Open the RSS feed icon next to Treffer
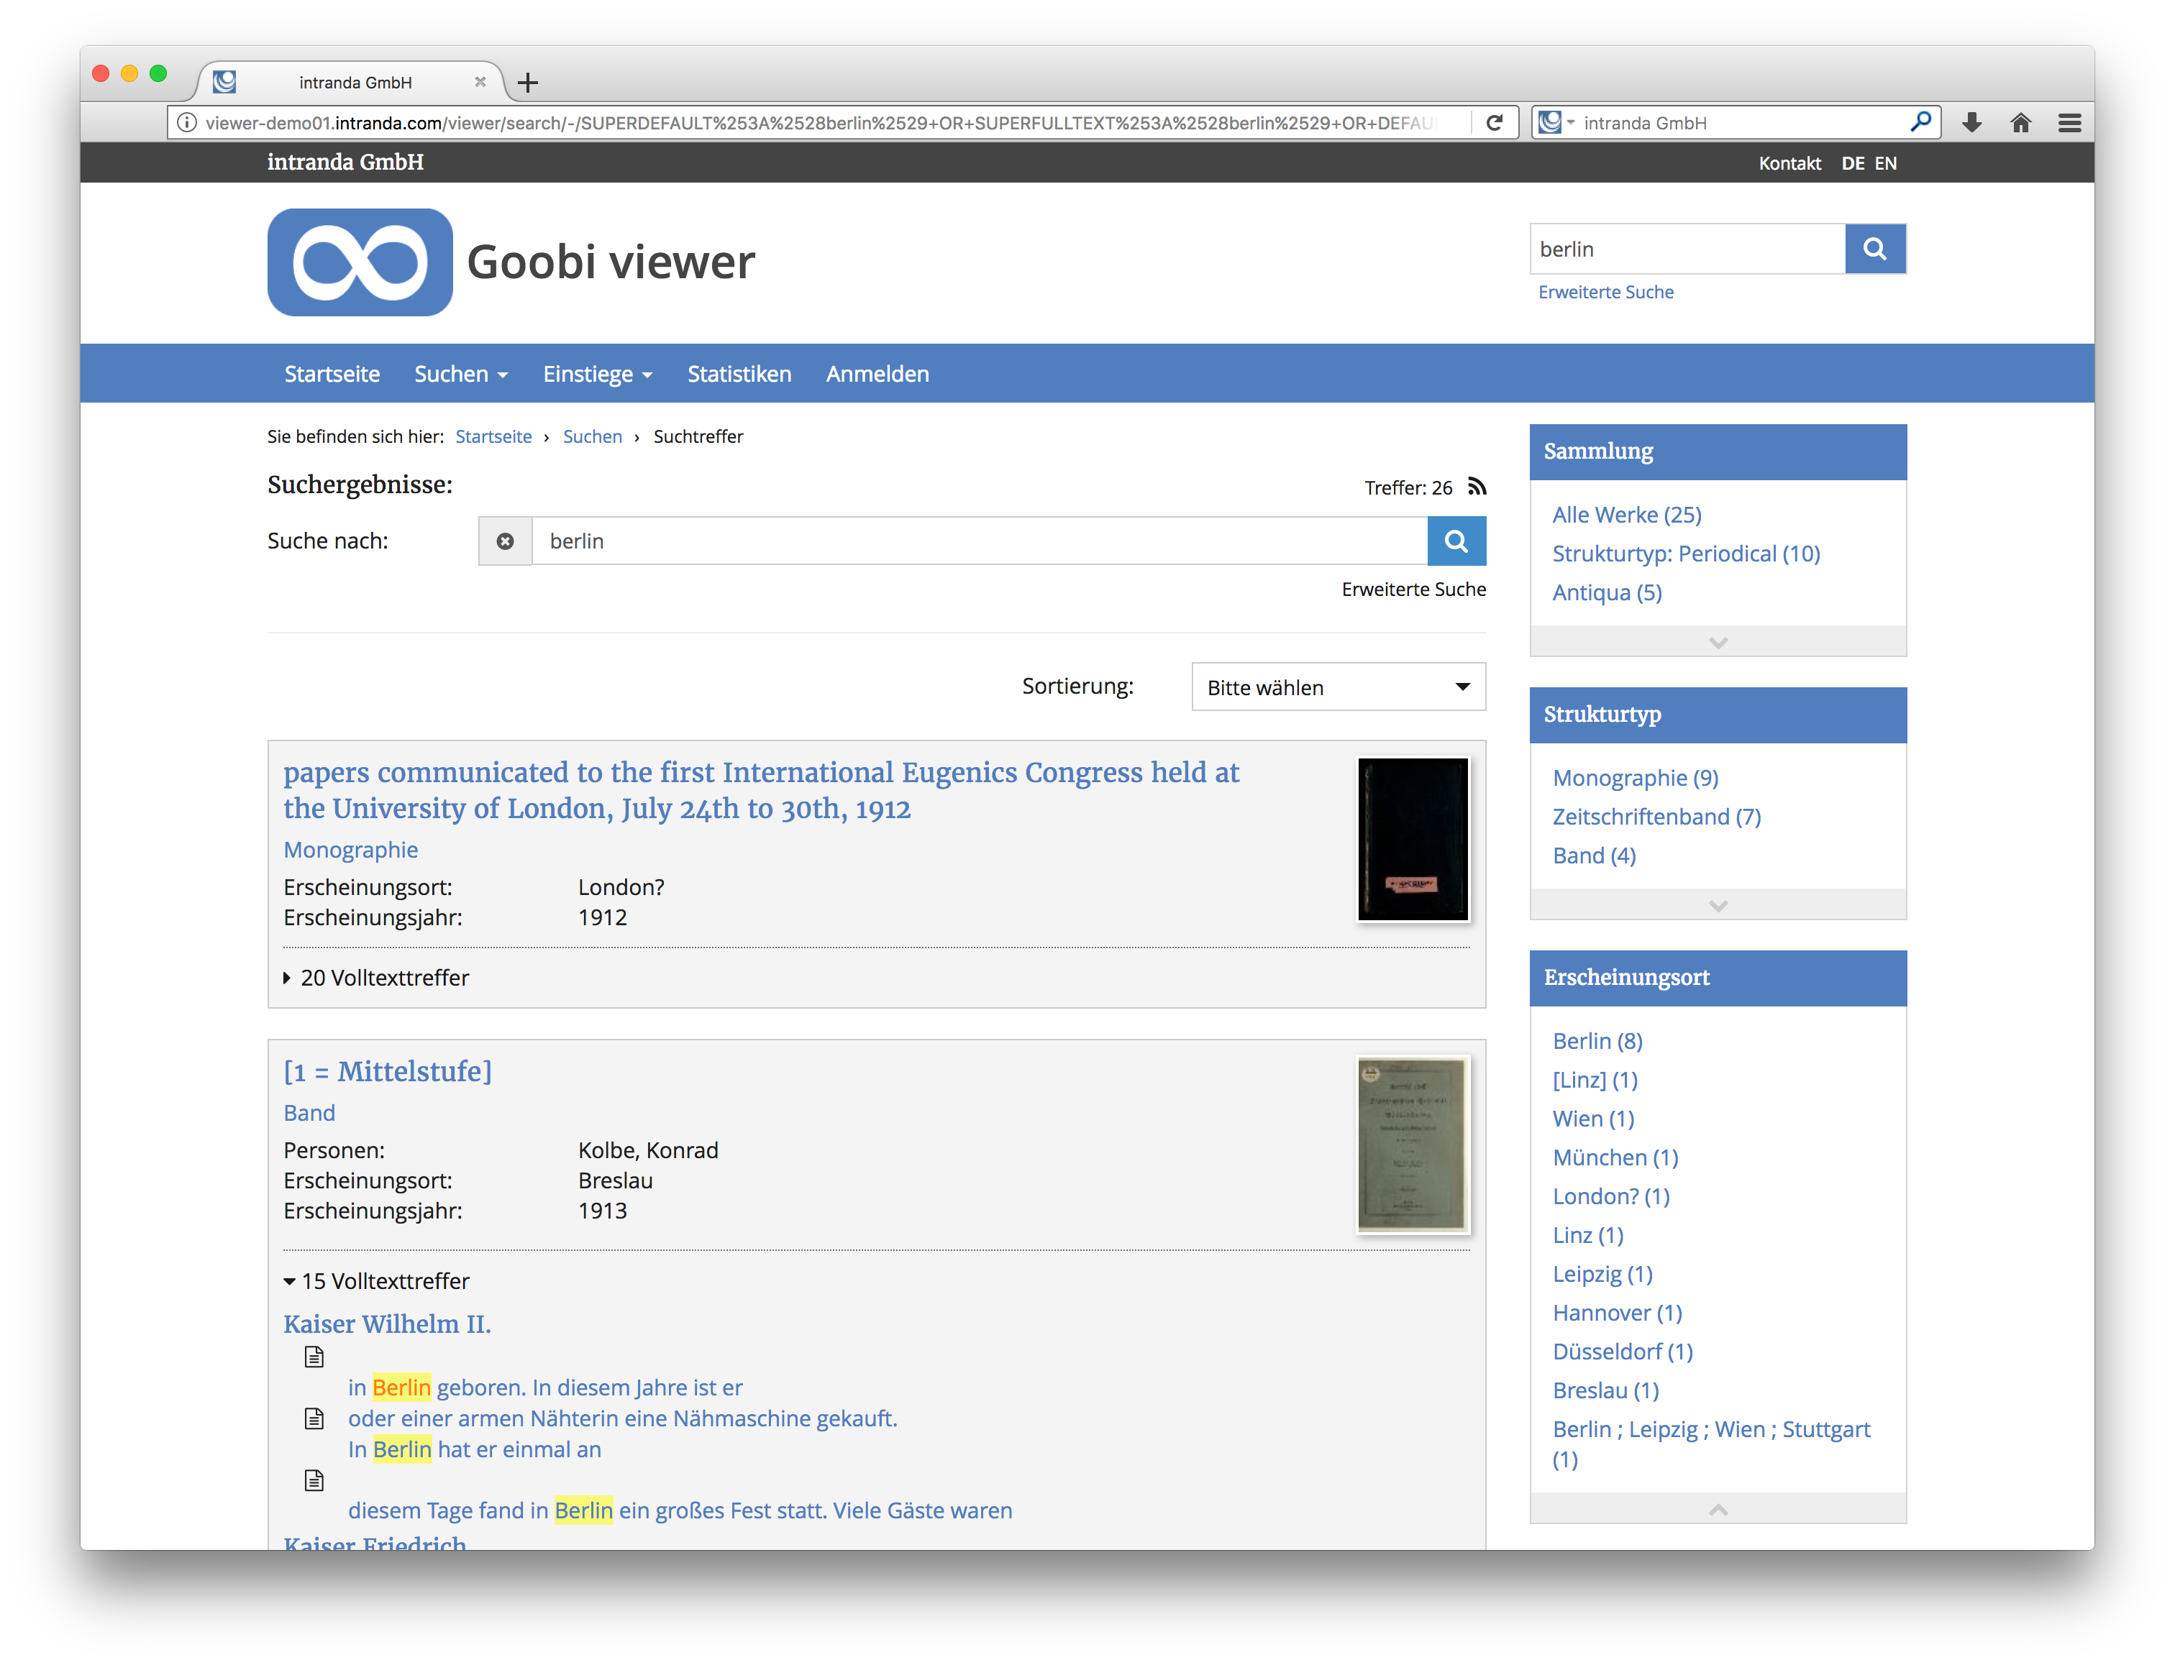The width and height of the screenshot is (2175, 1665). pyautogui.click(x=1477, y=487)
